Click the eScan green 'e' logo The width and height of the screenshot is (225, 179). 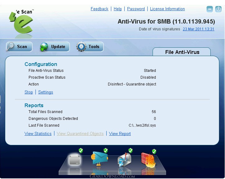click(21, 22)
